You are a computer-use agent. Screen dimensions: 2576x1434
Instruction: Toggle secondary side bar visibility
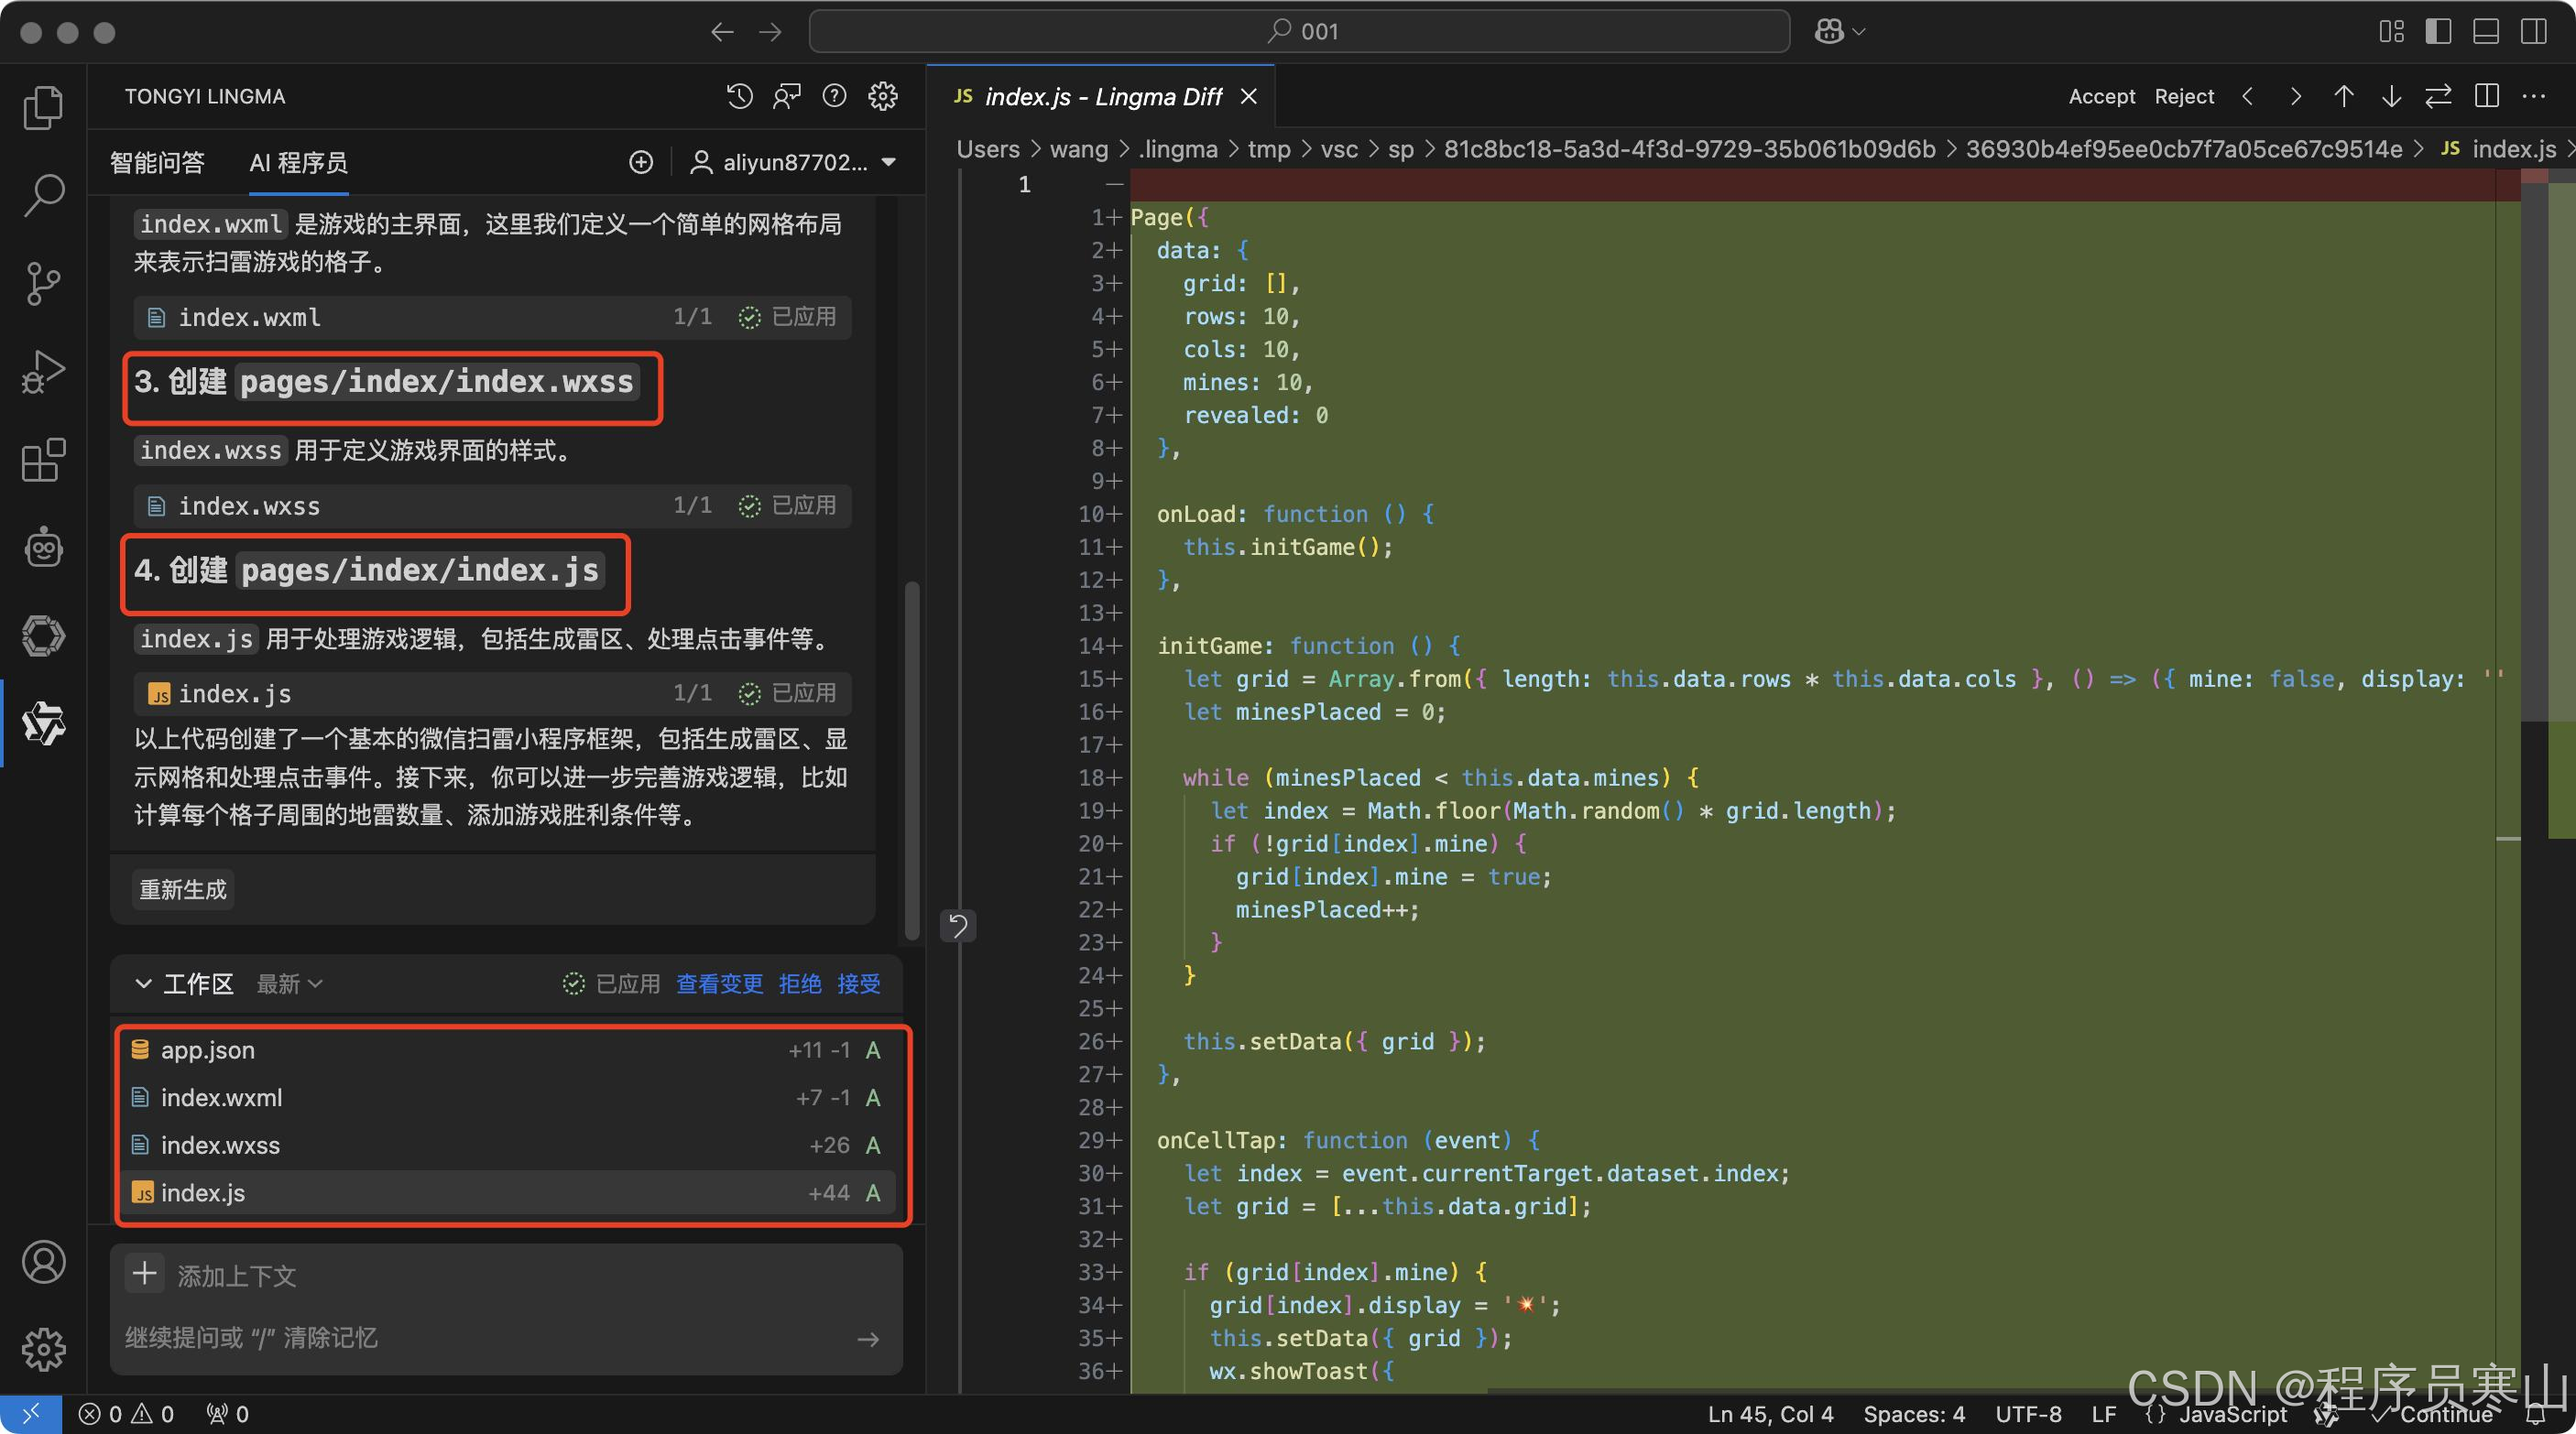[2534, 32]
